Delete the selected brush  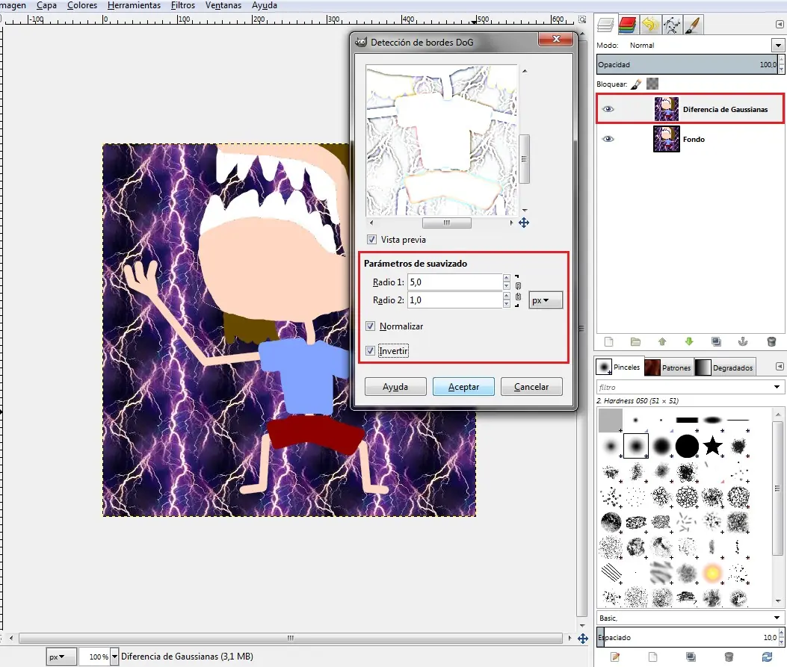(x=729, y=657)
